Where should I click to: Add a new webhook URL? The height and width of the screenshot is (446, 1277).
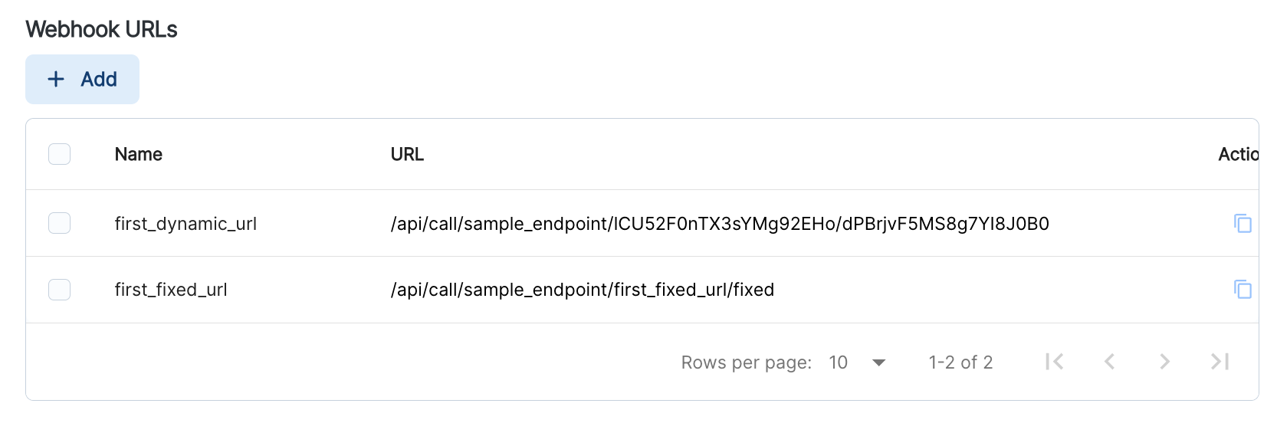tap(83, 79)
